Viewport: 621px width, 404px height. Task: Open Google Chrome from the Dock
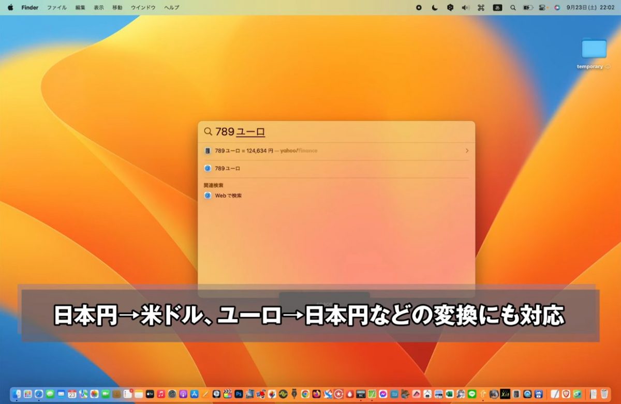coord(305,394)
